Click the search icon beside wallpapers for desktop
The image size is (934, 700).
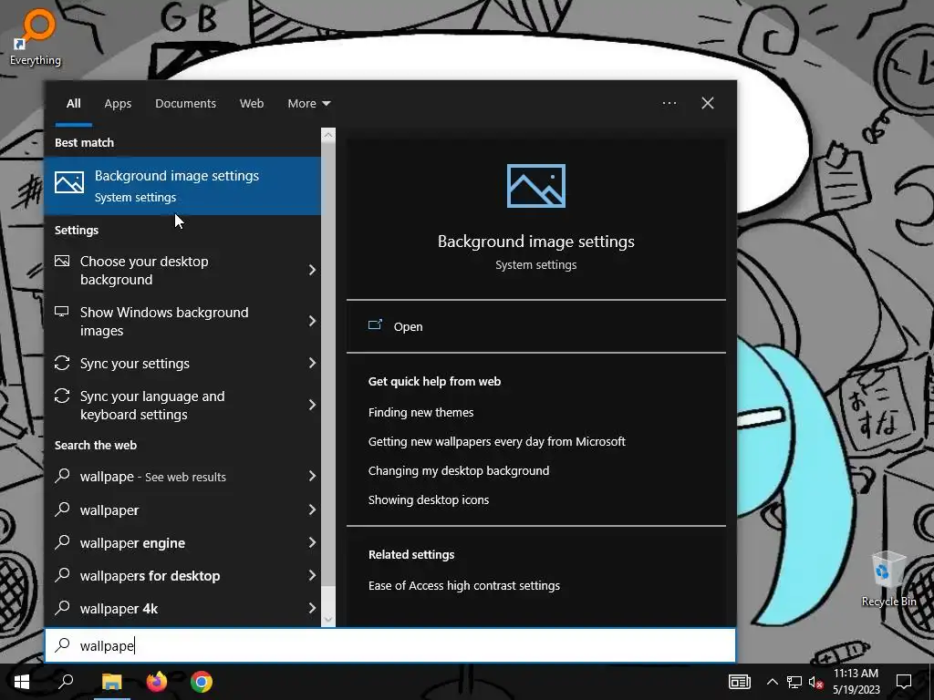click(x=62, y=574)
